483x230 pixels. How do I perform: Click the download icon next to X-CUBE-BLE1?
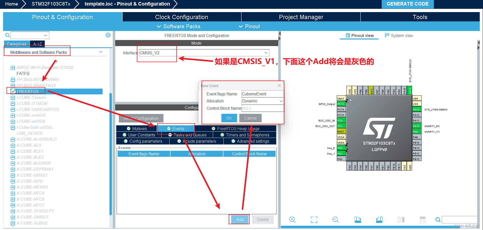(x=13, y=151)
